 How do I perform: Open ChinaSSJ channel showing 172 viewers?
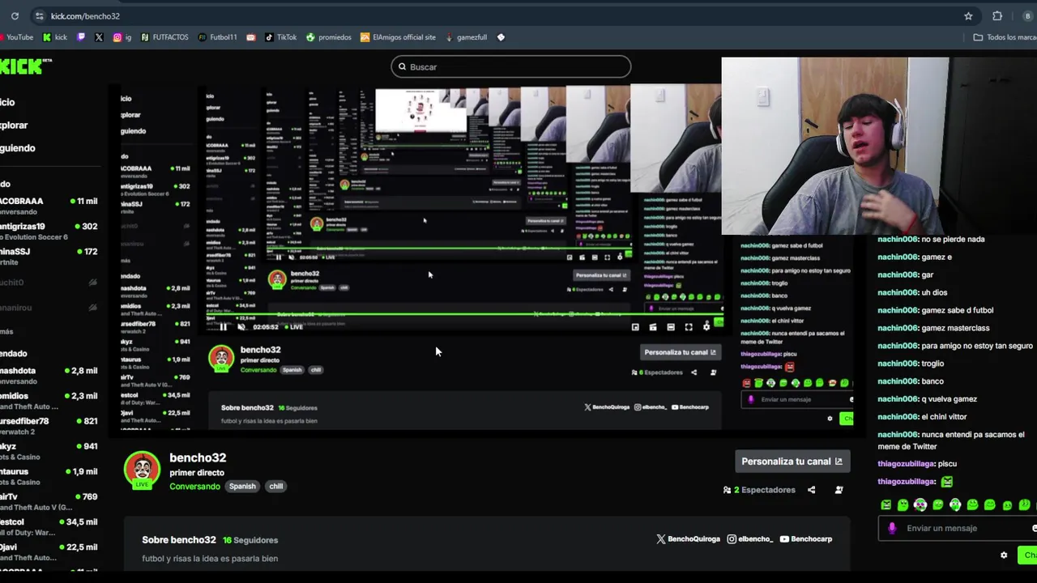point(49,256)
